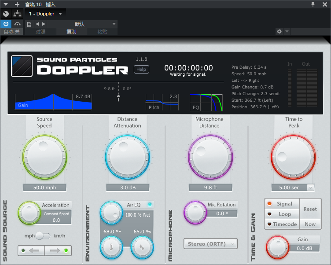The image size is (331, 265).
Task: Open the Help button
Action: coord(141,69)
